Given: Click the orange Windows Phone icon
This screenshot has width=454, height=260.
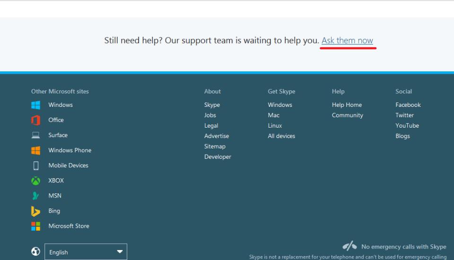Looking at the screenshot, I should coord(35,150).
